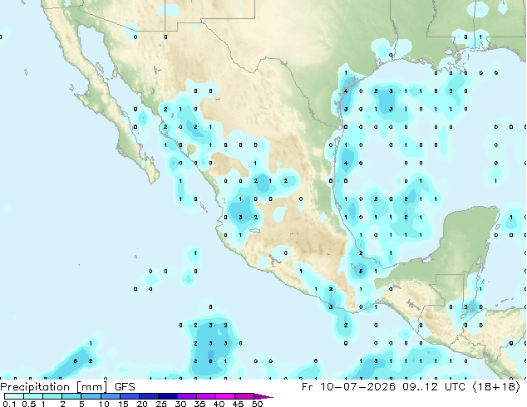Click the 1–2 mm legend swatch
Screen dimensions: 527x407
(52, 396)
